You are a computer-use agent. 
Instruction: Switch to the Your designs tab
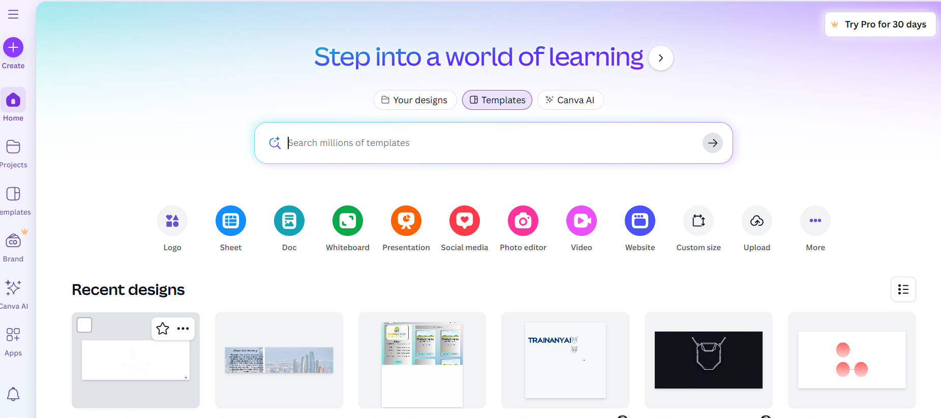click(415, 100)
